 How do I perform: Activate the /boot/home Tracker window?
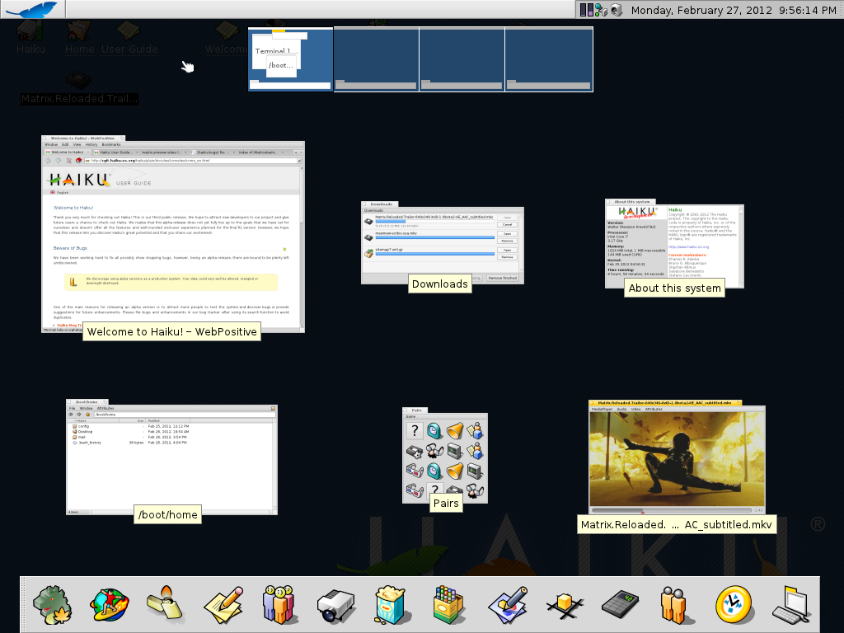[x=171, y=457]
